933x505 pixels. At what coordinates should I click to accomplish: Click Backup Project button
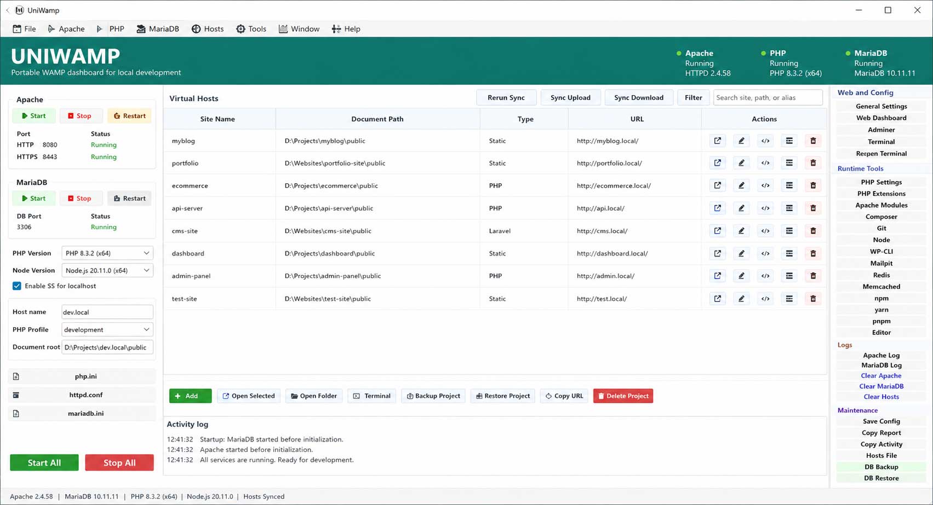[433, 396]
